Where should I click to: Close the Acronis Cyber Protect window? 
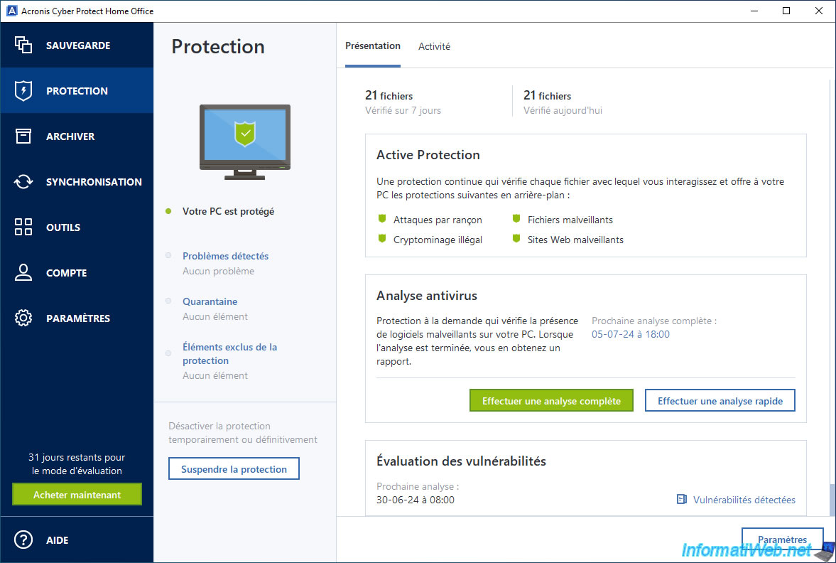[x=819, y=11]
